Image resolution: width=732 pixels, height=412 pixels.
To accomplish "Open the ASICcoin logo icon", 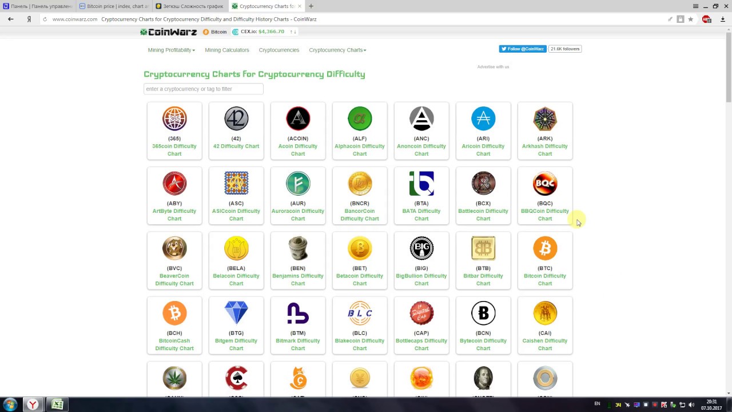I will click(236, 184).
